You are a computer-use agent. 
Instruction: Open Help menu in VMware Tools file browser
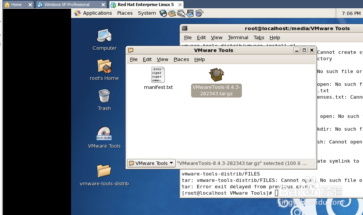[200, 59]
